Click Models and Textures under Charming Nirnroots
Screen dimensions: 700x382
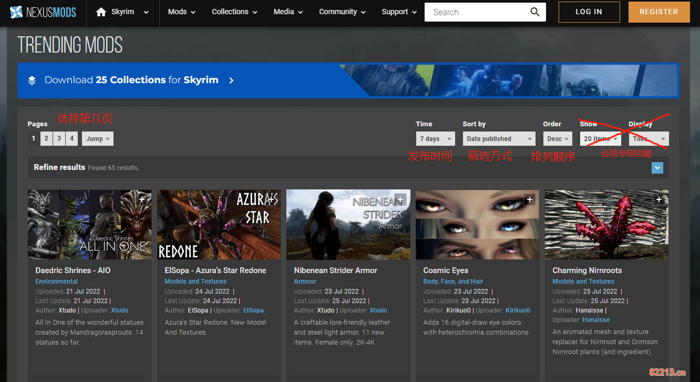point(583,282)
